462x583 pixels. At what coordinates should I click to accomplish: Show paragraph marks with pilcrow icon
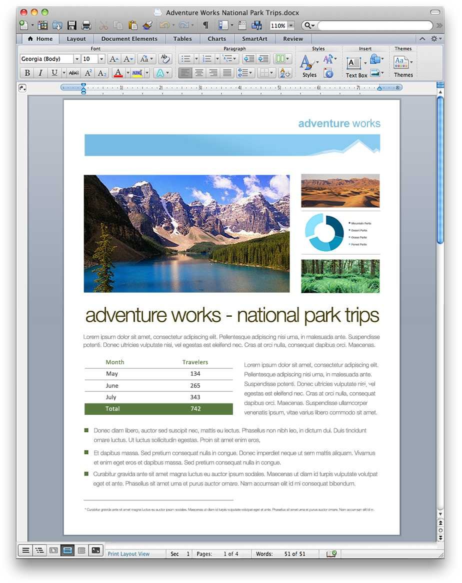pos(205,26)
